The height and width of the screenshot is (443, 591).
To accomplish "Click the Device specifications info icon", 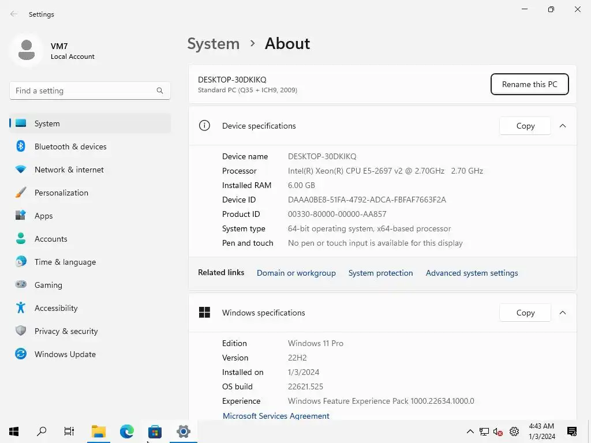I will click(204, 125).
